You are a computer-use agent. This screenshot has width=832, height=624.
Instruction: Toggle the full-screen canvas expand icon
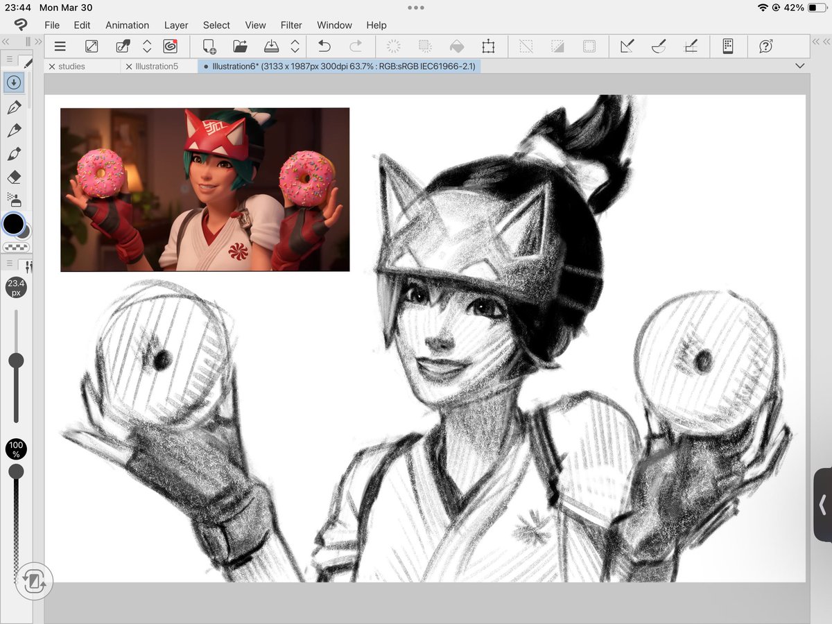92,46
